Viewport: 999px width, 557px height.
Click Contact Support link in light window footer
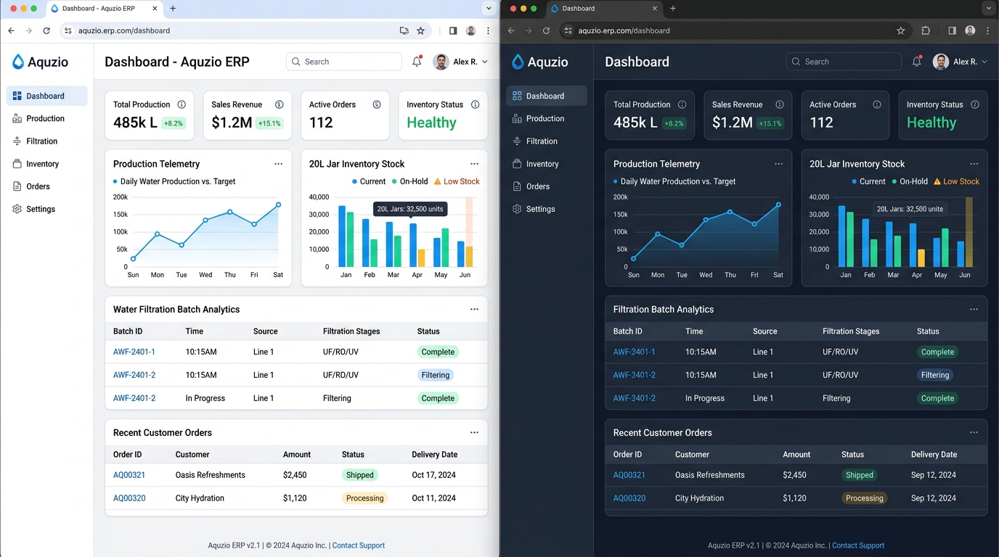tap(359, 545)
